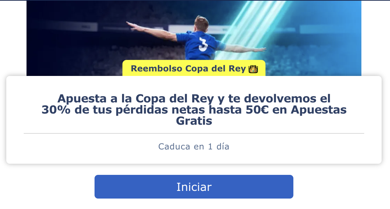
Task: Click the 'Caduca en 1 día' expiry text
Action: coord(194,146)
